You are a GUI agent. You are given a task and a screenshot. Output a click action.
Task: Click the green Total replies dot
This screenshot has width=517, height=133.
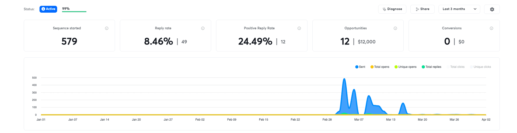tap(423, 67)
